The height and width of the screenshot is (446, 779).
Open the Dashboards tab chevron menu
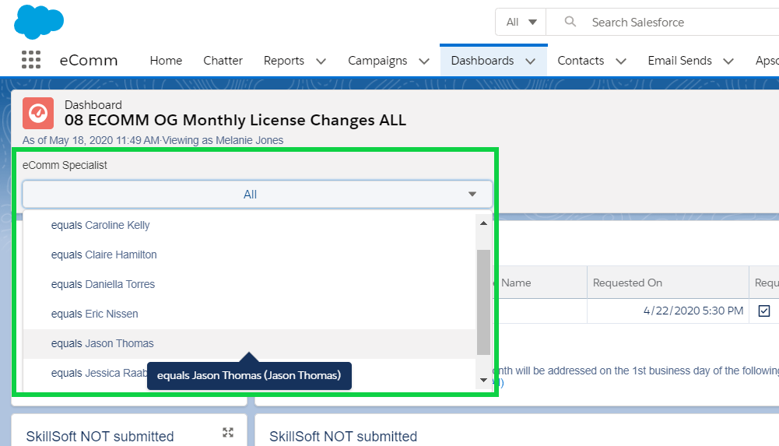coord(531,61)
